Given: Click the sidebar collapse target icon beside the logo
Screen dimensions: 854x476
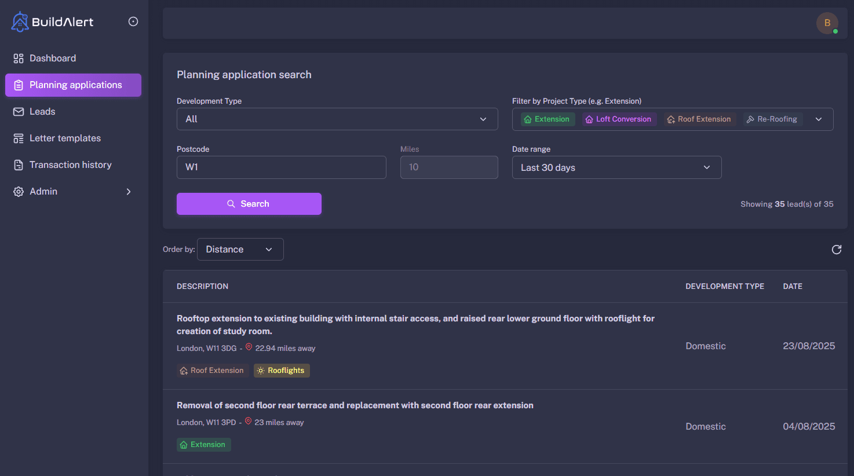Looking at the screenshot, I should click(x=133, y=21).
